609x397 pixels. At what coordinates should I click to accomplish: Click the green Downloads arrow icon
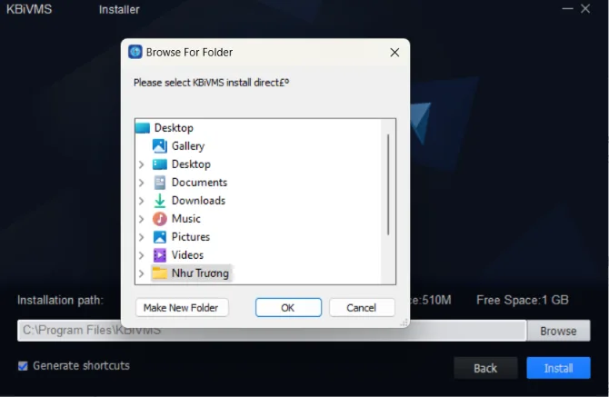(x=159, y=201)
